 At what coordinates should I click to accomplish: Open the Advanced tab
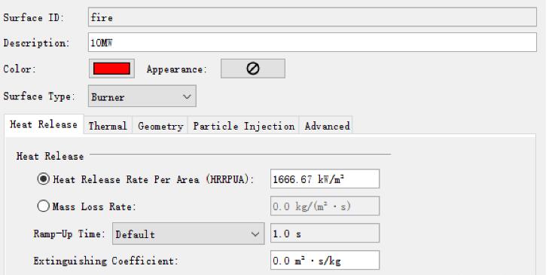pos(327,126)
